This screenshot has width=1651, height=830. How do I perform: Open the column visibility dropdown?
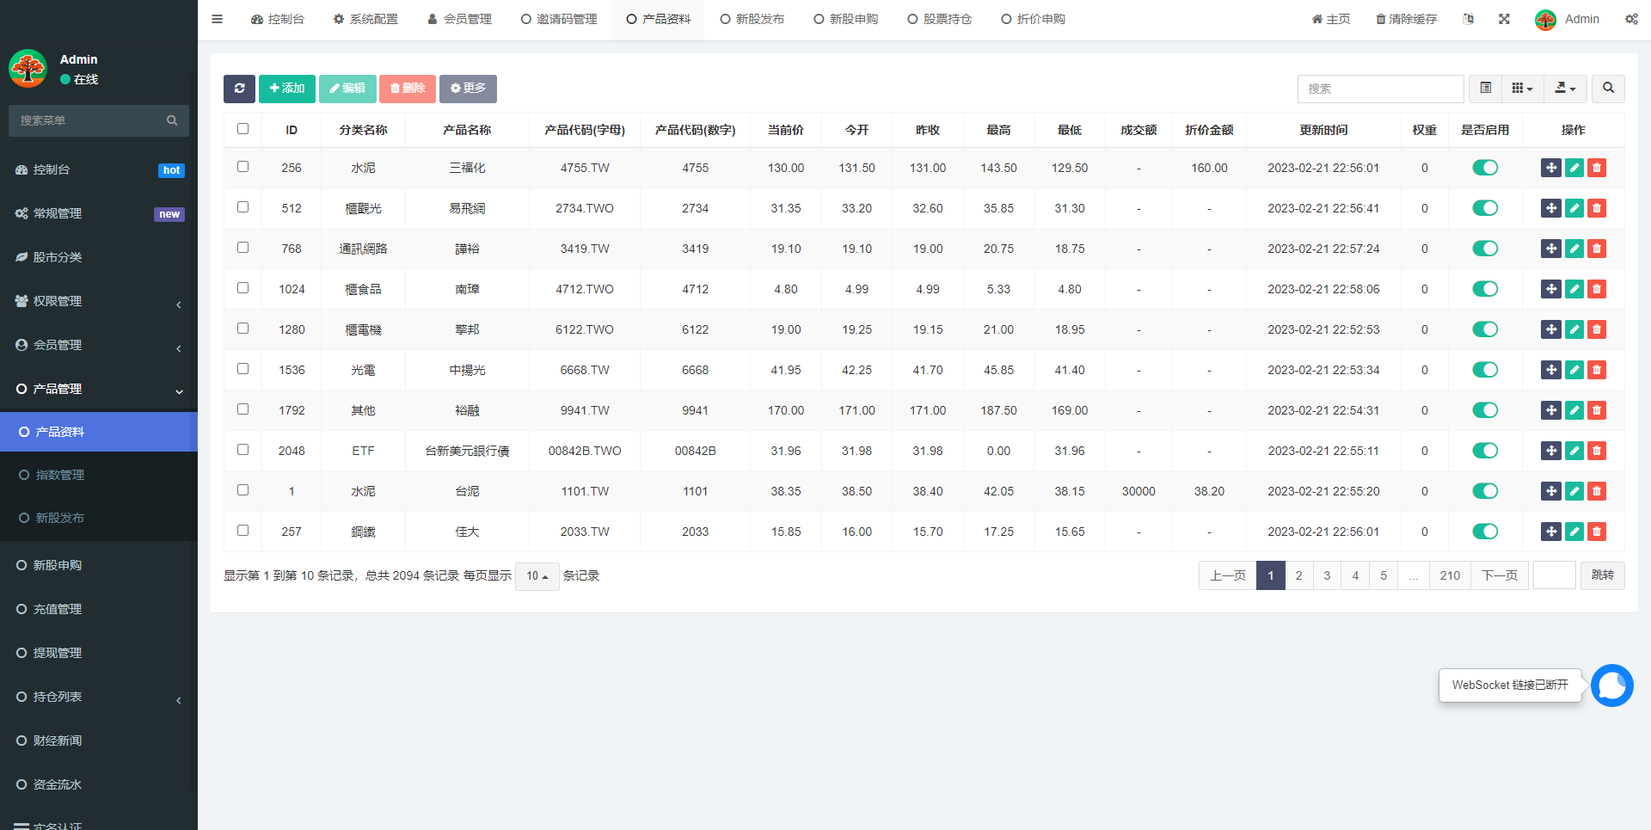pos(1522,89)
